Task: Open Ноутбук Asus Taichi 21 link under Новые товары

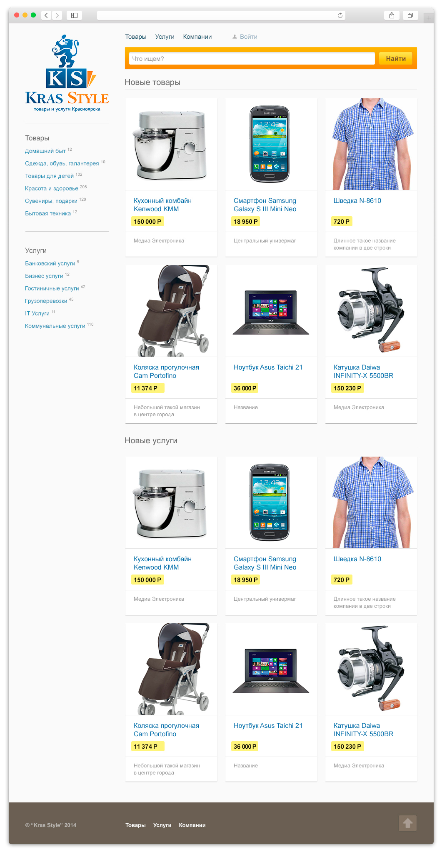Action: [268, 367]
